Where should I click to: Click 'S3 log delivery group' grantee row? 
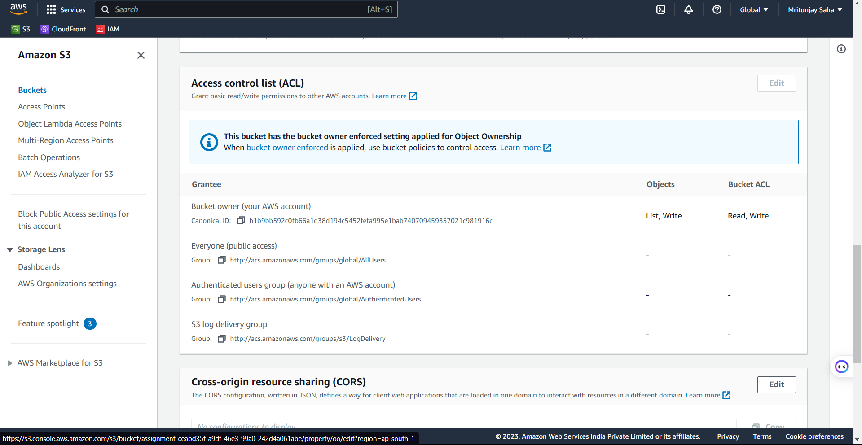[x=493, y=334]
